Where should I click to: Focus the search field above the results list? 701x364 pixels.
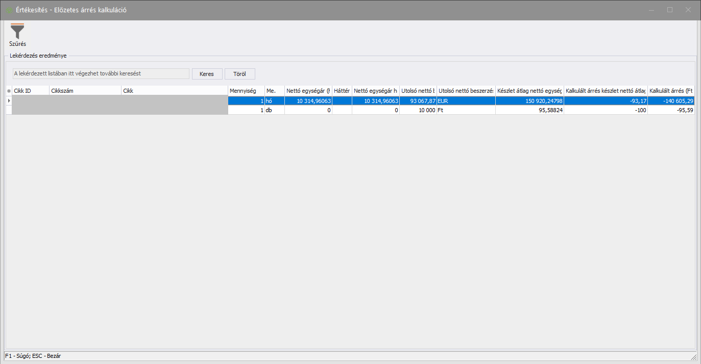point(101,74)
